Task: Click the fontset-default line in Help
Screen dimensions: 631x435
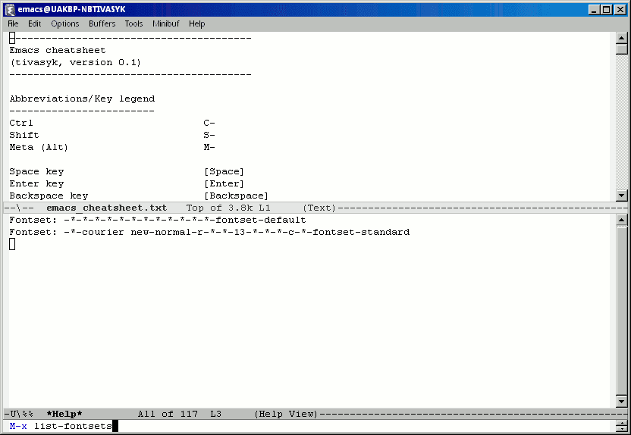Action: click(158, 220)
